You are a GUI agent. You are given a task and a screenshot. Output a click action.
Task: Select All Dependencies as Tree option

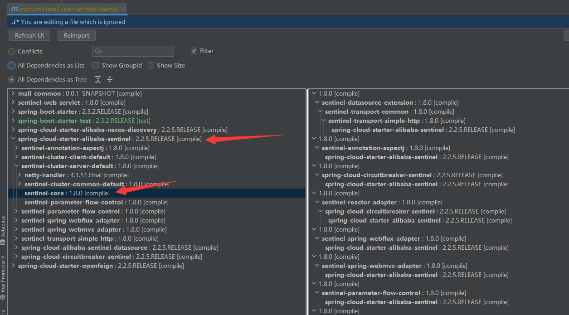(x=12, y=79)
